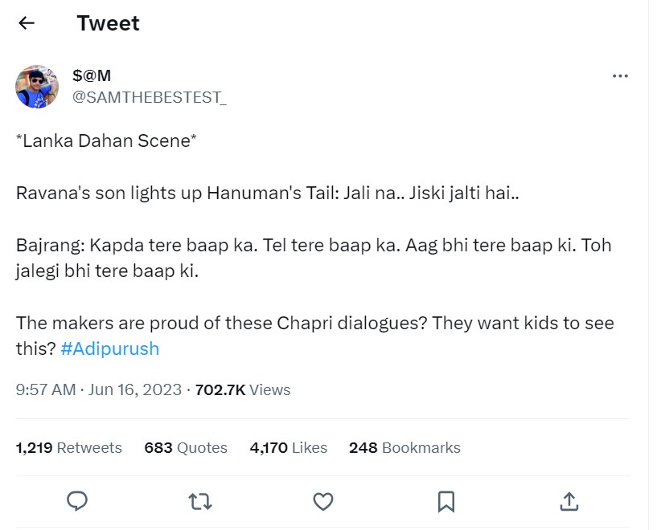Click the 248 Bookmarks count

pyautogui.click(x=404, y=448)
